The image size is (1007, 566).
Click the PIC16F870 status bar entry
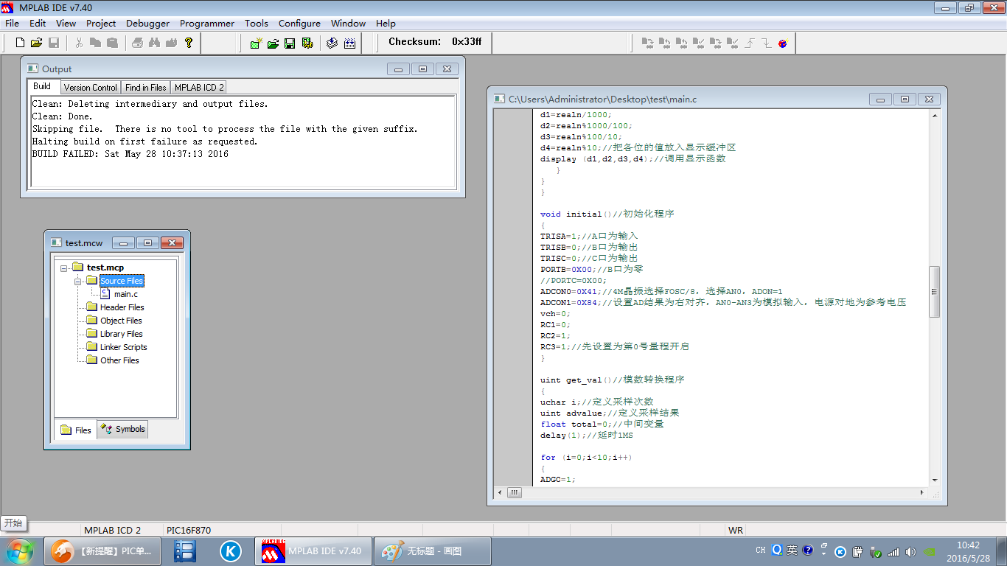pyautogui.click(x=189, y=530)
